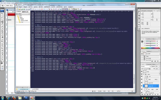Open the file filter dropdown in EditPlus sidebar
The height and width of the screenshot is (100, 161).
coord(29,87)
